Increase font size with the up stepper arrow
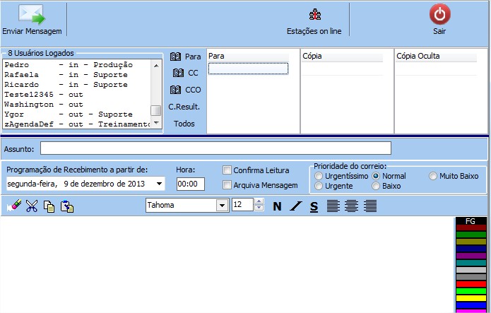 click(x=259, y=201)
